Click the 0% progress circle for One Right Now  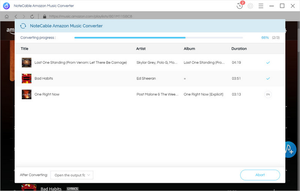268,94
